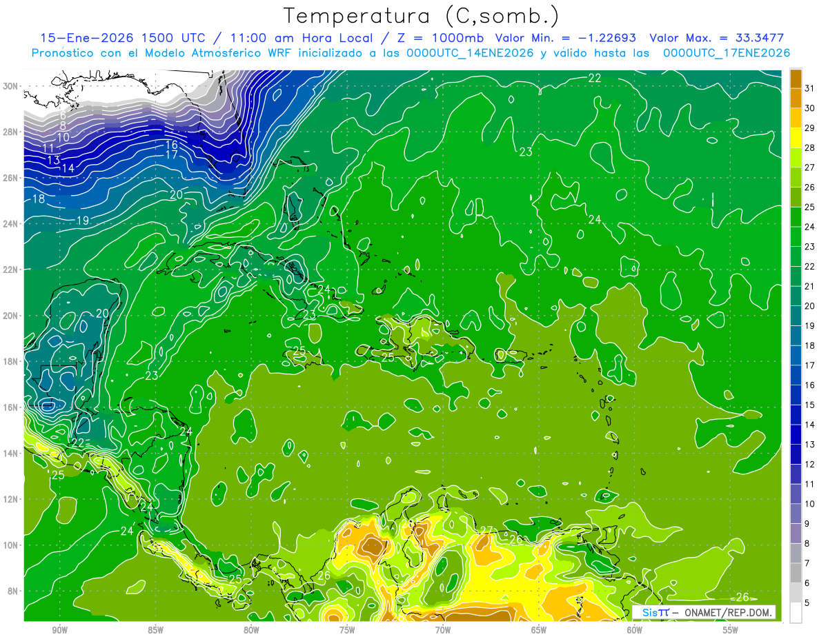The width and height of the screenshot is (828, 639).
Task: Click the 14N latitude label
Action: tap(10, 453)
